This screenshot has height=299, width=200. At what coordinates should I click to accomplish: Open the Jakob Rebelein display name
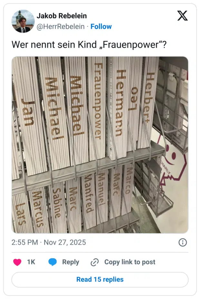(62, 16)
